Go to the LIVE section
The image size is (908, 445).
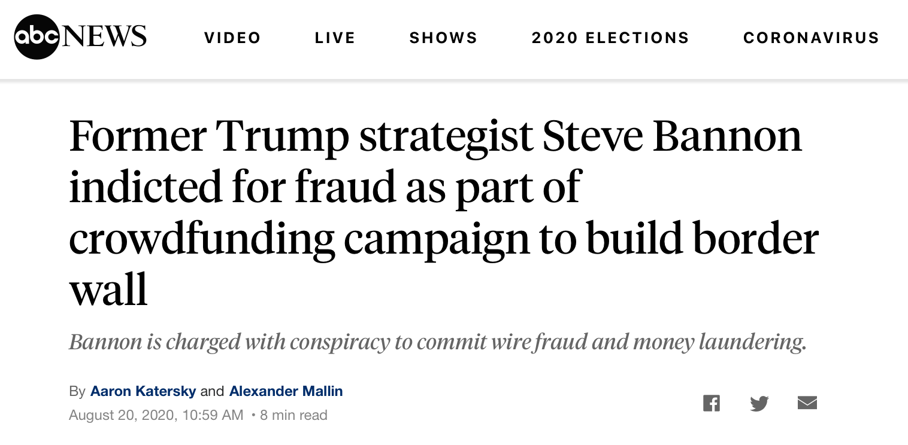point(335,38)
